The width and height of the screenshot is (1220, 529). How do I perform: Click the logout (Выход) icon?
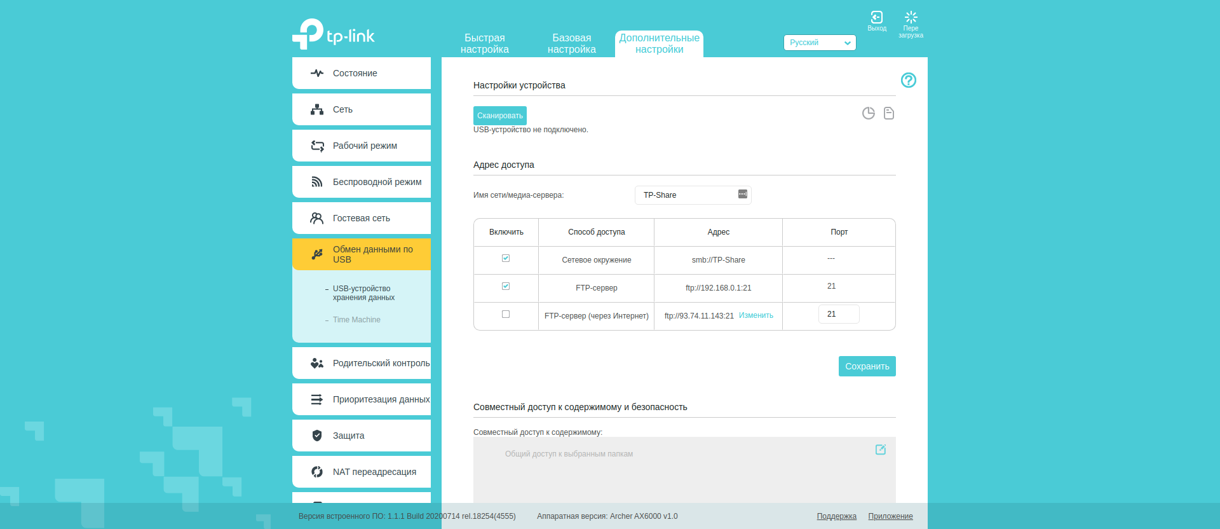pos(877,18)
